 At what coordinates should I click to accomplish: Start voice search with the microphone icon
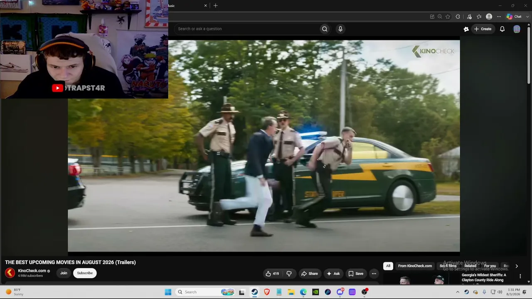tap(340, 29)
